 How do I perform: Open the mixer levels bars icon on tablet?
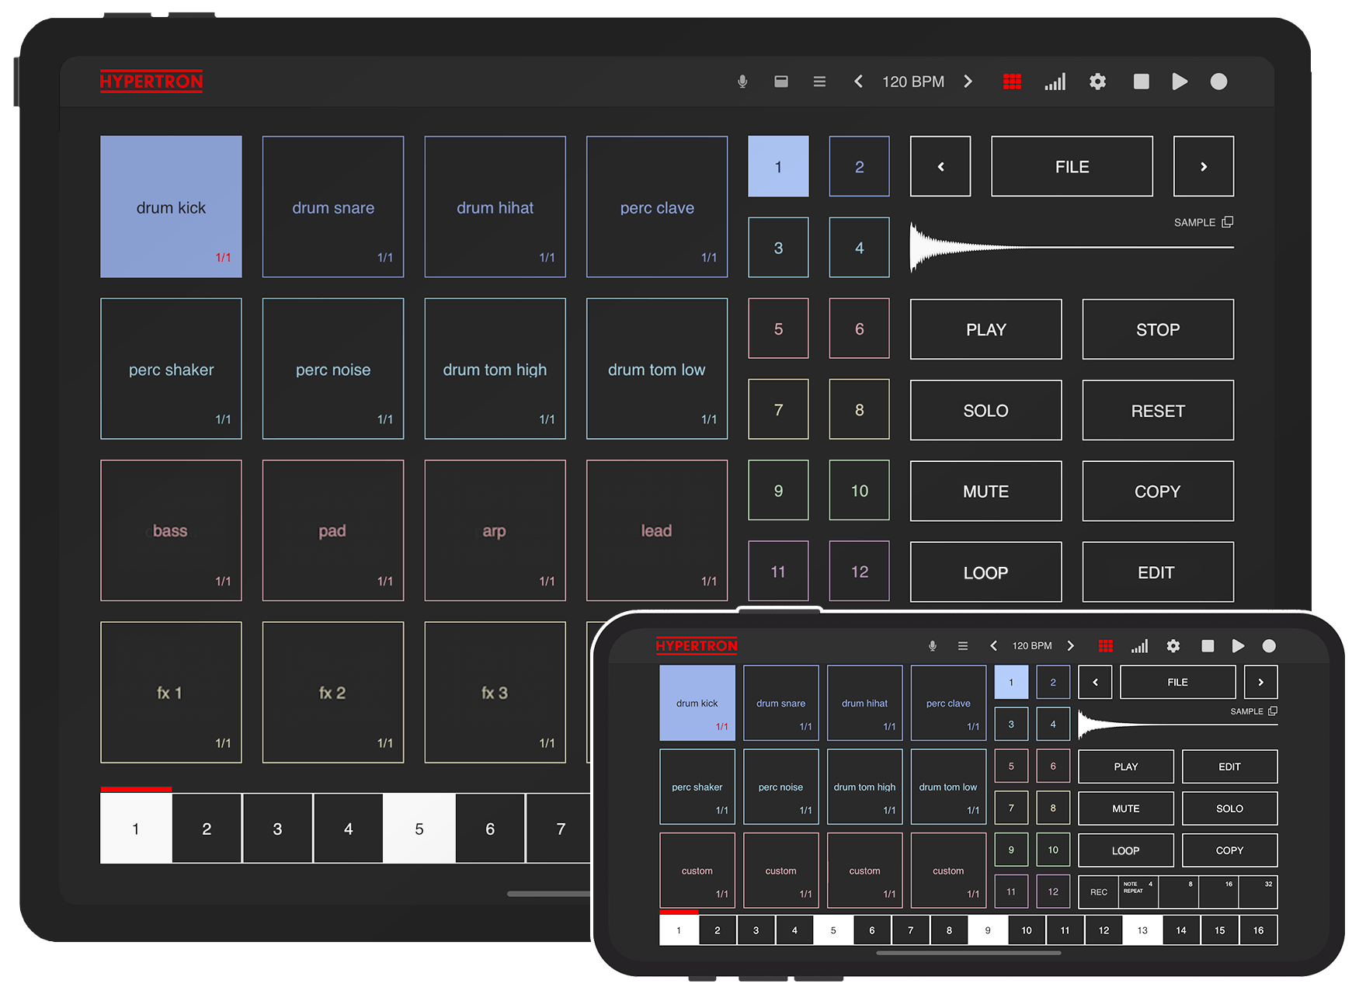(1055, 82)
